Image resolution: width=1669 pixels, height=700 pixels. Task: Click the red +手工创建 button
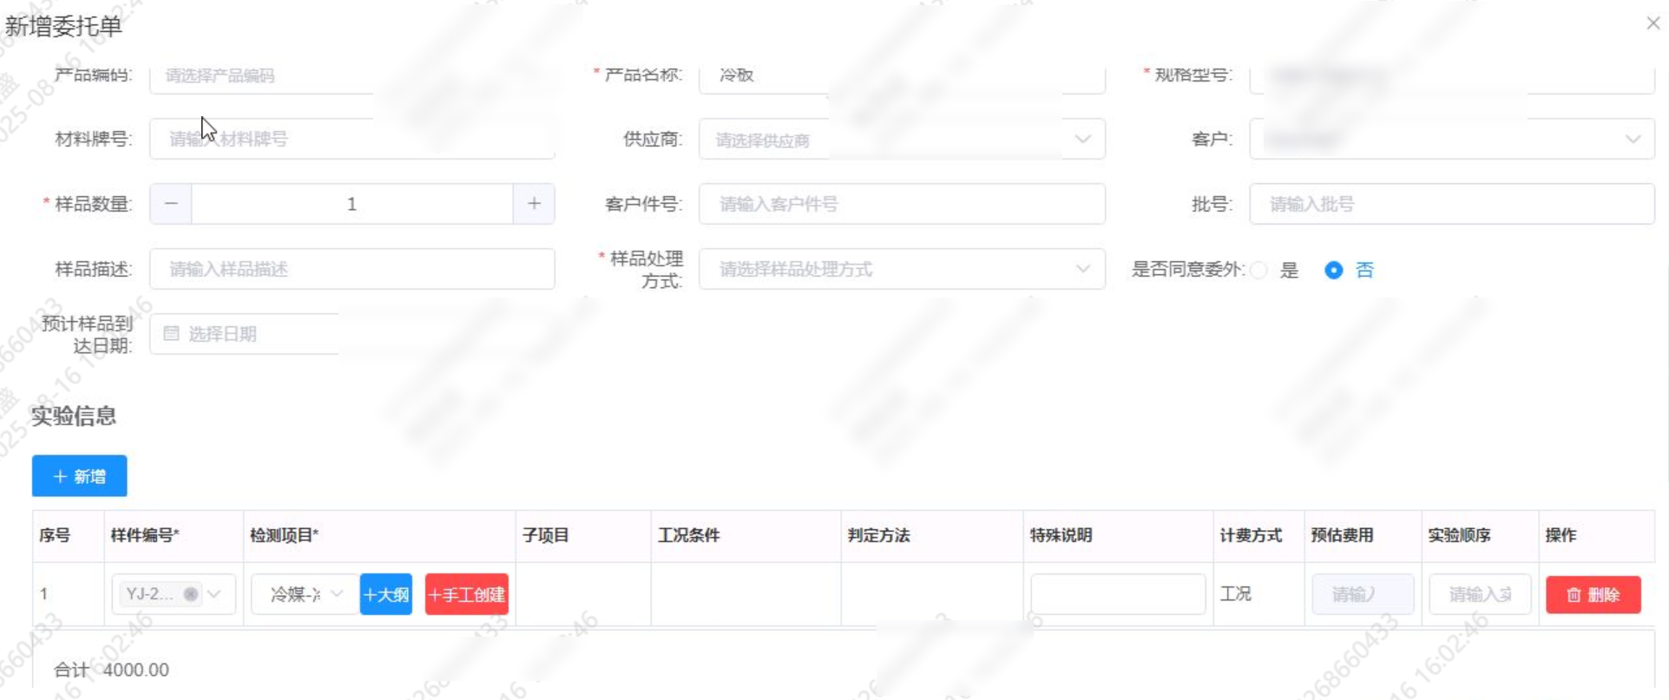tap(467, 594)
